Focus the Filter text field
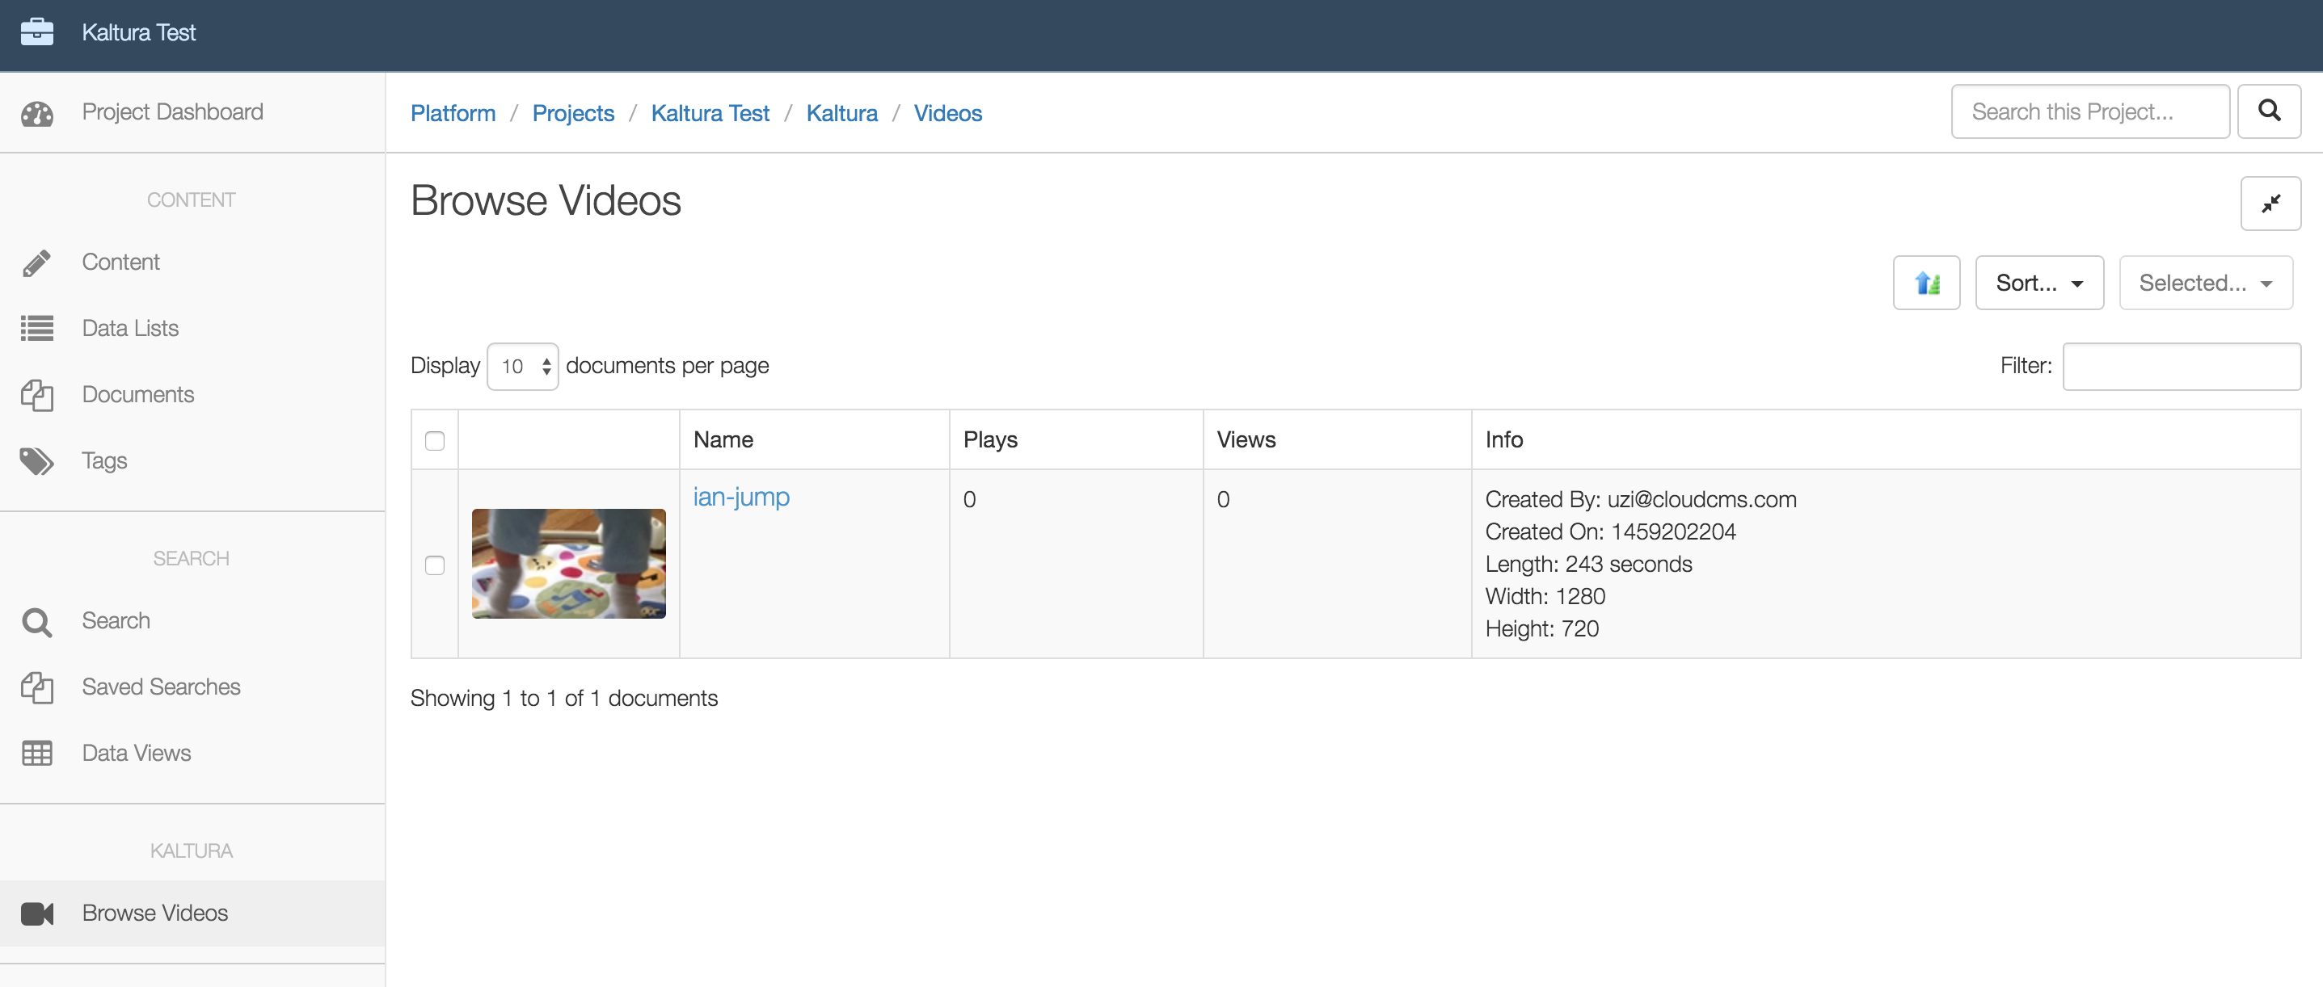 click(x=2181, y=367)
